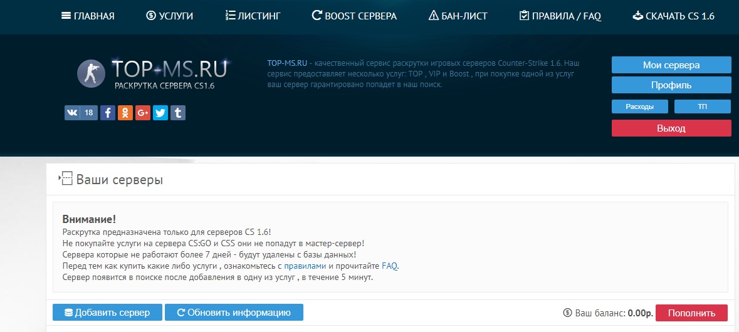Open the Мои сервера button
This screenshot has width=739, height=332.
coord(671,65)
